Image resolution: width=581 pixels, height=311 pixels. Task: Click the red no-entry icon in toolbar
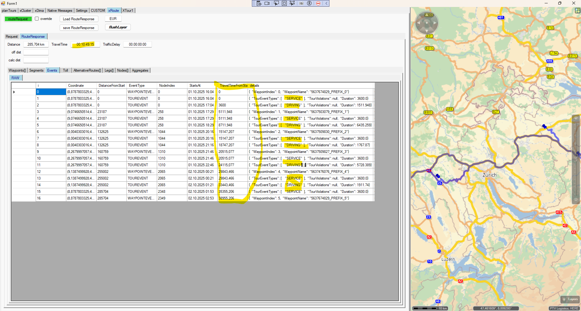click(318, 3)
